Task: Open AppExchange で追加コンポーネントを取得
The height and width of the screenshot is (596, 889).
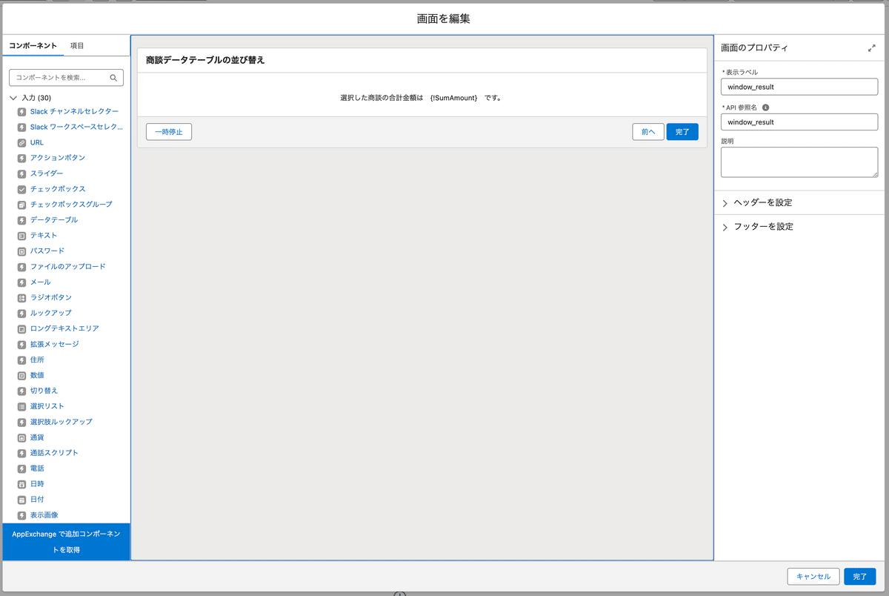Action: (66, 542)
